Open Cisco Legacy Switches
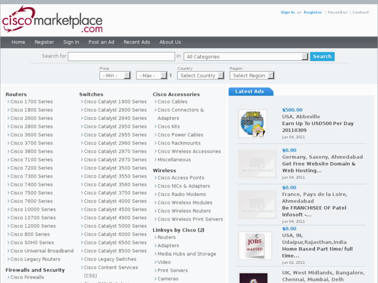 (x=110, y=260)
